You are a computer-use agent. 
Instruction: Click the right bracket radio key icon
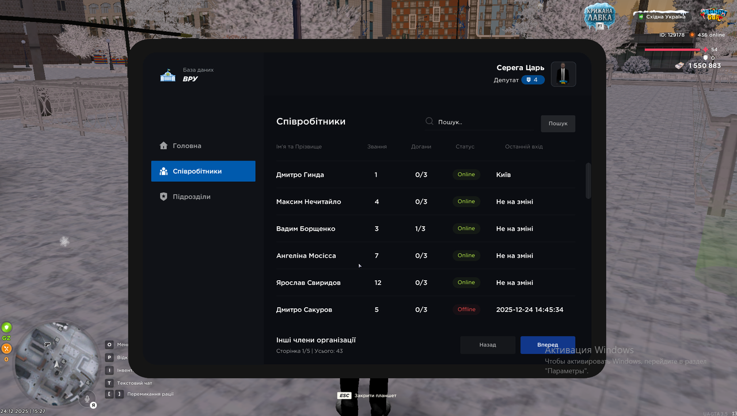[120, 394]
